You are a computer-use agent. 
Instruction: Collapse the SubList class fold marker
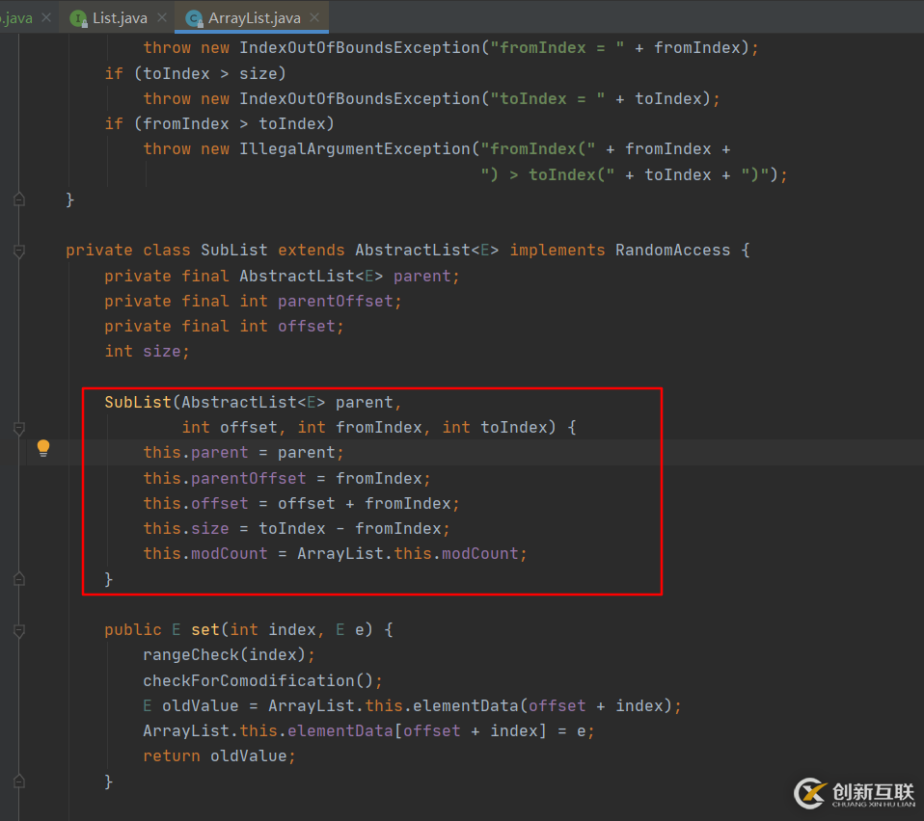click(19, 252)
